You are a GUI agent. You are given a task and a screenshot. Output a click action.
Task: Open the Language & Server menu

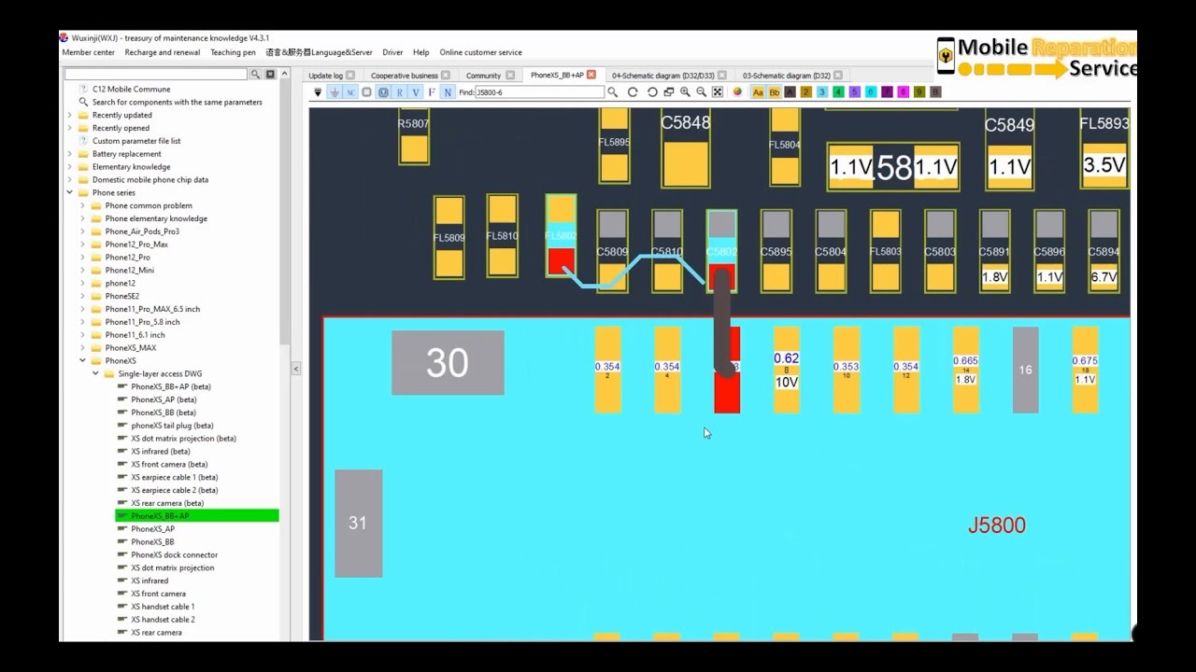319,52
